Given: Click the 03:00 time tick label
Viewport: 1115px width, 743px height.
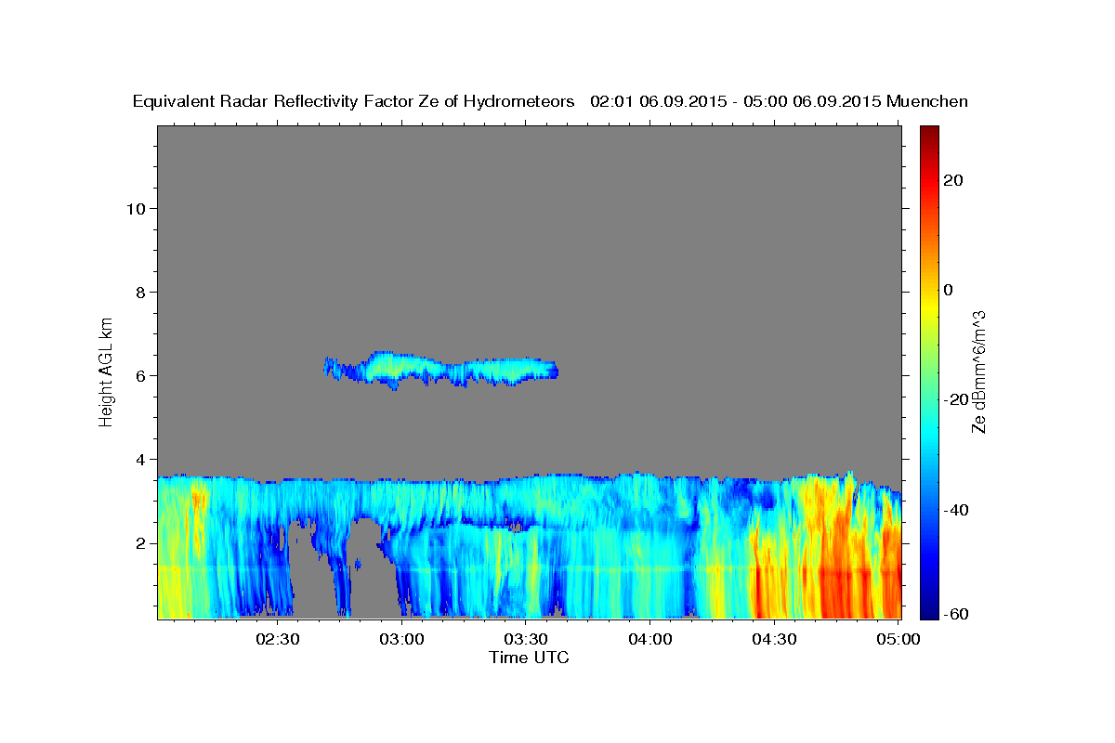Looking at the screenshot, I should (403, 639).
